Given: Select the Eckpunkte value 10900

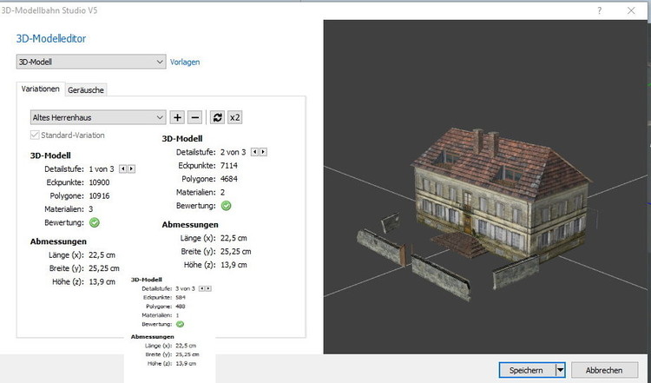Looking at the screenshot, I should [99, 182].
